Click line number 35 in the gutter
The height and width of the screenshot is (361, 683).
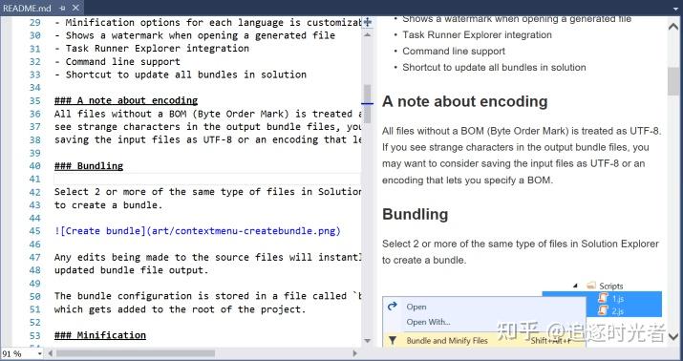[x=34, y=100]
